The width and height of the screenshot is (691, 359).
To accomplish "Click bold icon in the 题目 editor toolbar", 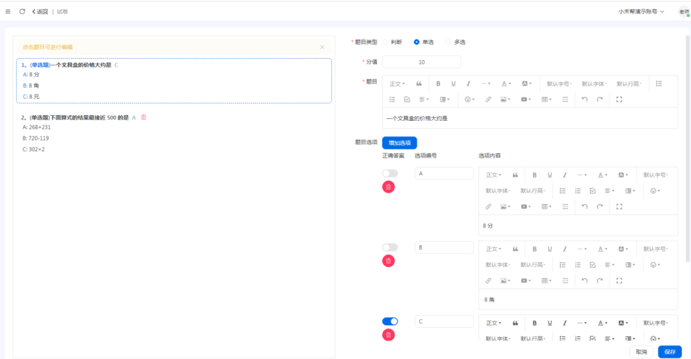I will pos(438,84).
